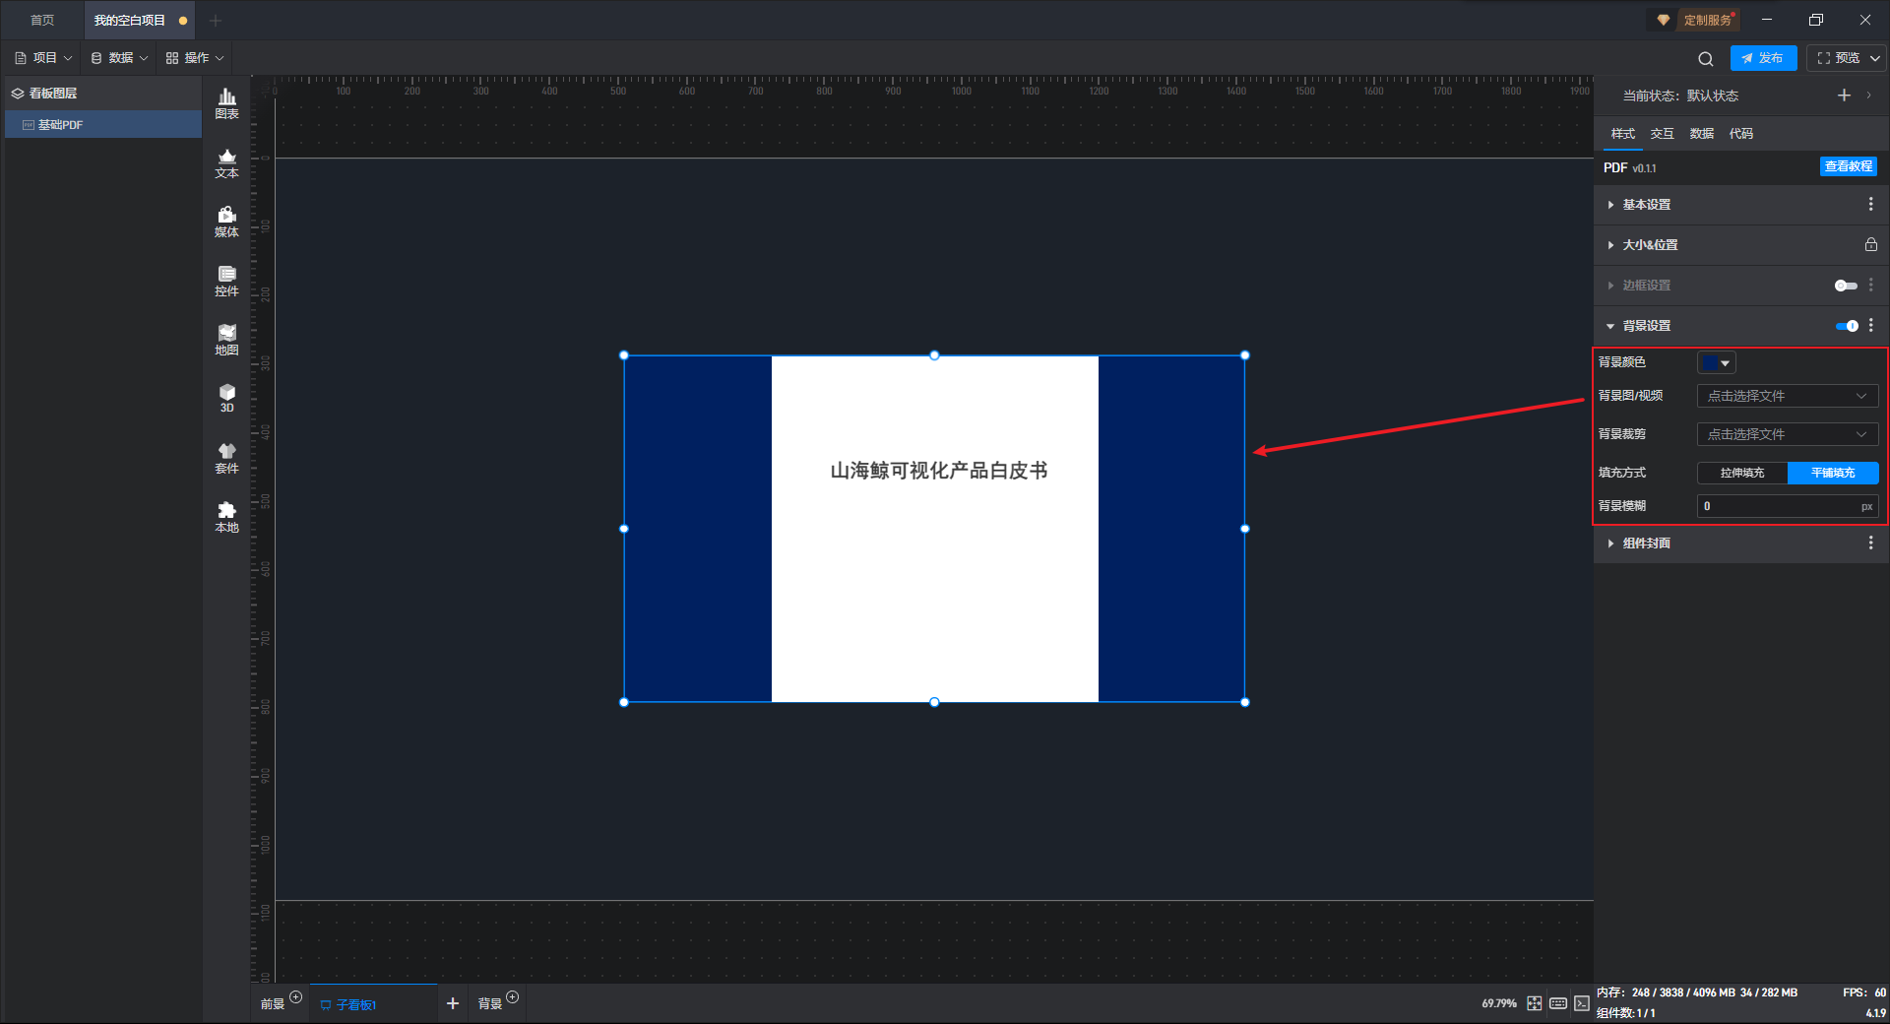Image resolution: width=1890 pixels, height=1024 pixels.
Task: Click the 查看教程 tutorial button
Action: [1848, 166]
